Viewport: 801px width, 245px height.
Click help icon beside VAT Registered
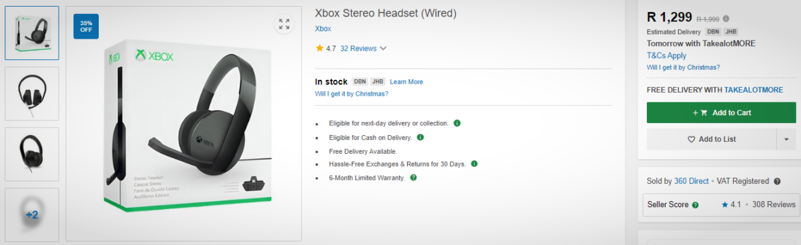point(777,181)
